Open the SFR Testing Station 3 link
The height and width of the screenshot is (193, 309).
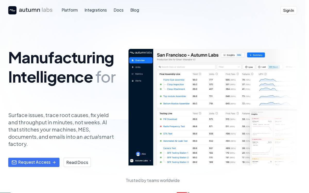click(x=178, y=162)
